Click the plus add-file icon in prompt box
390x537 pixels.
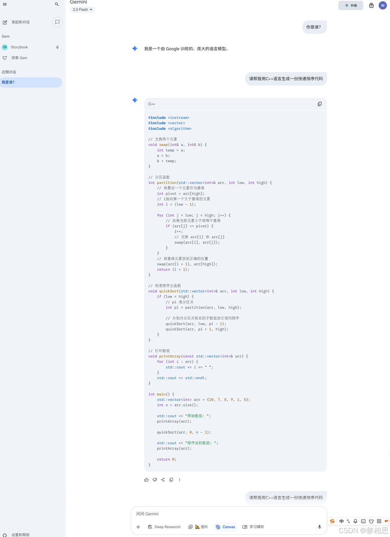coord(138,527)
